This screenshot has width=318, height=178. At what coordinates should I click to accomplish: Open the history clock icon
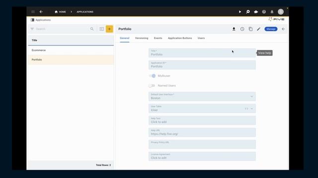pyautogui.click(x=242, y=29)
